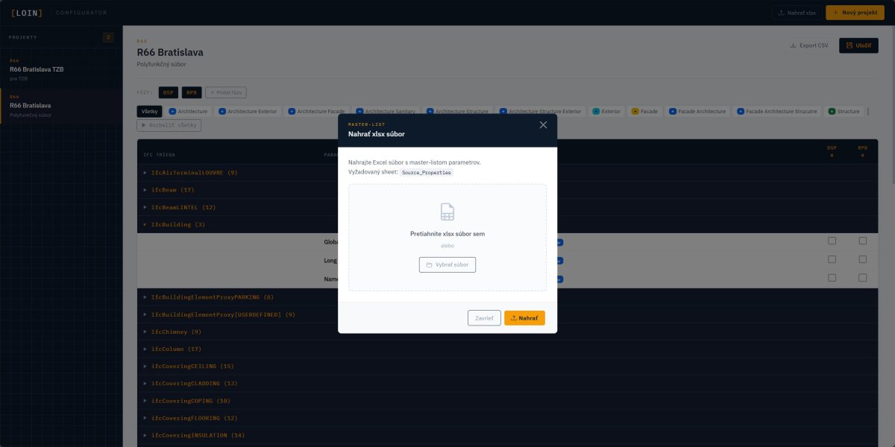Click the Nahrať xlsx button in header
Viewport: 895px width, 447px height.
click(795, 13)
